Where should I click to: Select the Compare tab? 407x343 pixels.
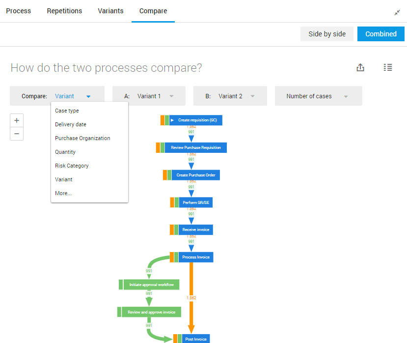[153, 11]
